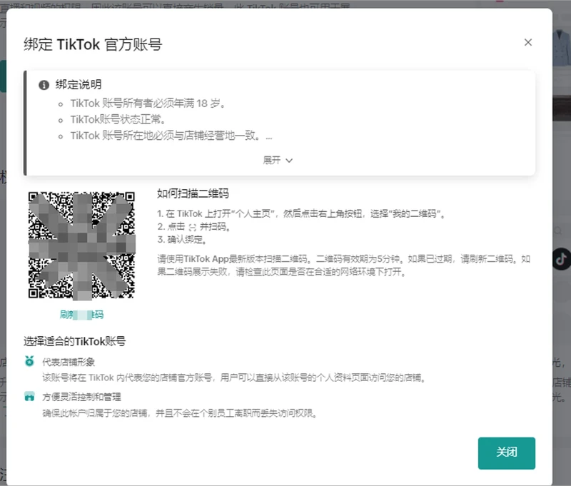Click the medal icon for 代表店铺形象

coord(29,362)
